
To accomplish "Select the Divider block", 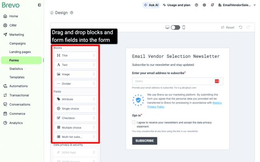I will [75, 84].
